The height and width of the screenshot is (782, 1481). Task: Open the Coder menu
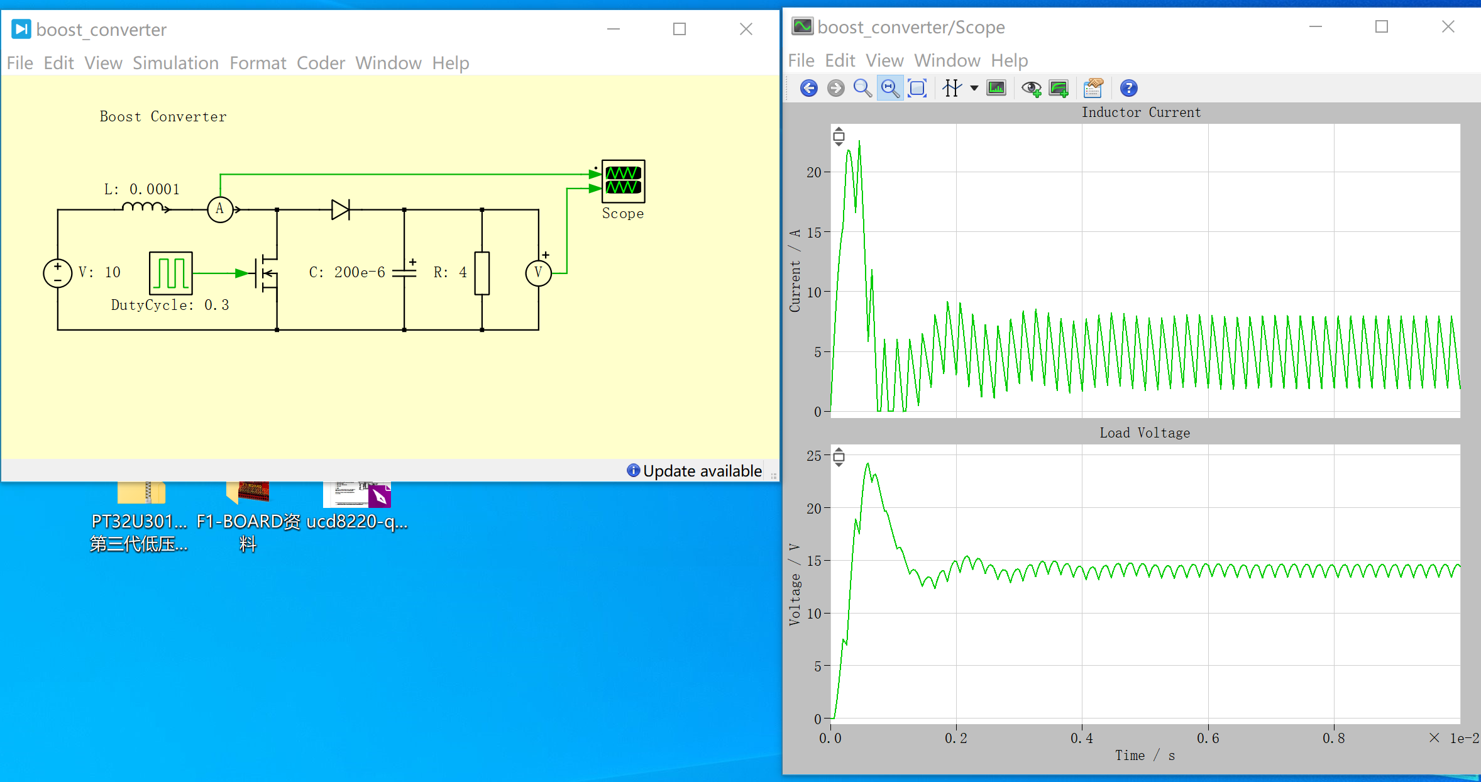click(321, 63)
